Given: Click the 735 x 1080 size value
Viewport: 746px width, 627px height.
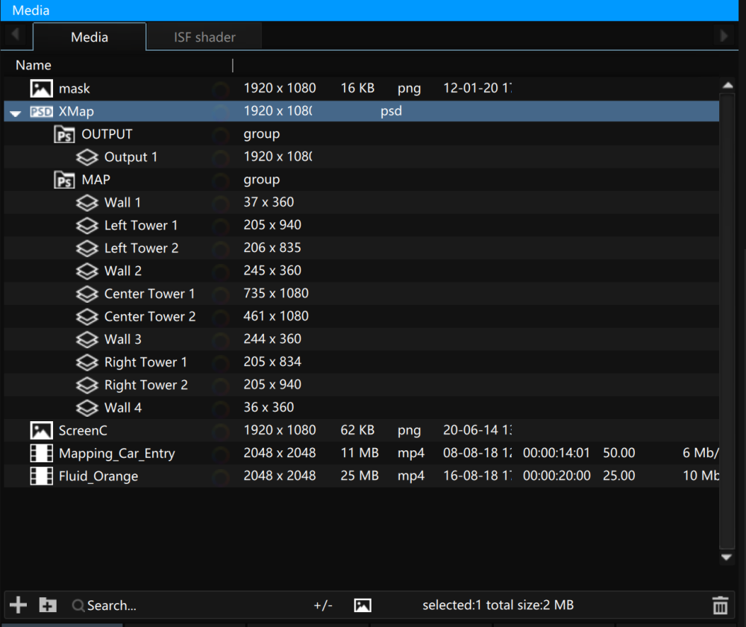Looking at the screenshot, I should (276, 293).
